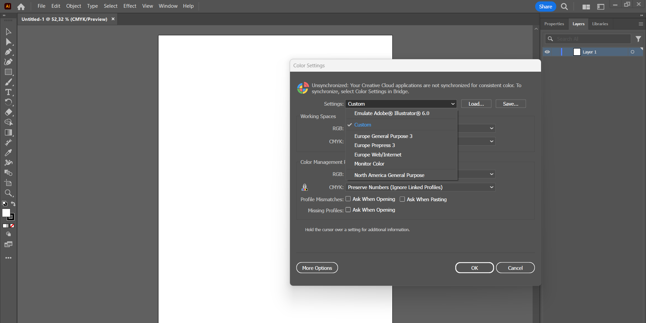The height and width of the screenshot is (323, 646).
Task: Click the white Fill color swatch
Action: (x=6, y=213)
